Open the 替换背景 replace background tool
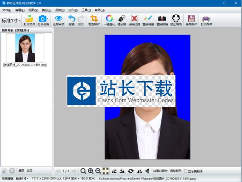This screenshot has height=182, width=242. click(x=148, y=19)
